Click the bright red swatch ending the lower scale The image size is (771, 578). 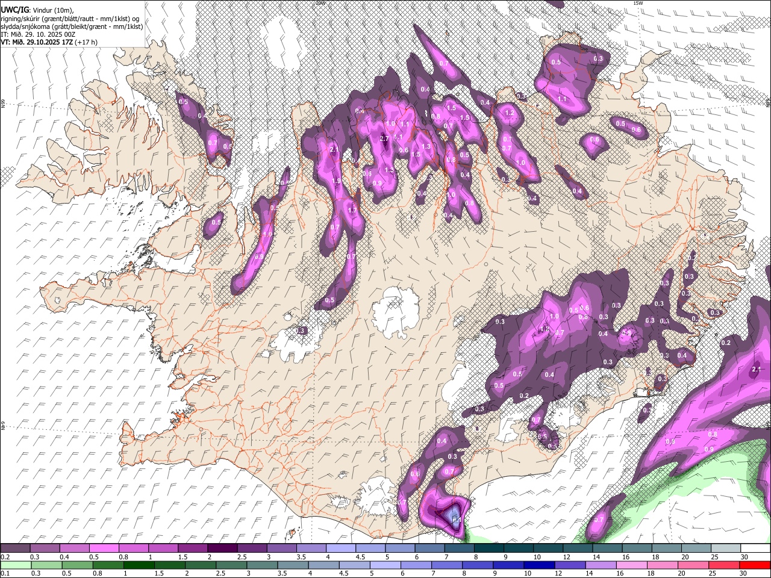(755, 565)
